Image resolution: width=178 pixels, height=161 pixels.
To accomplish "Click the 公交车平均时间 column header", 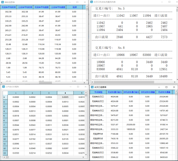I will pos(25,7).
